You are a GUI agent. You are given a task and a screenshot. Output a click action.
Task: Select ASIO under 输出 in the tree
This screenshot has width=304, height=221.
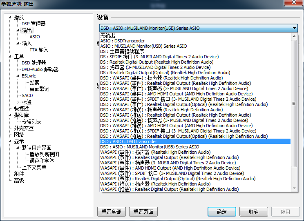[x=35, y=37]
